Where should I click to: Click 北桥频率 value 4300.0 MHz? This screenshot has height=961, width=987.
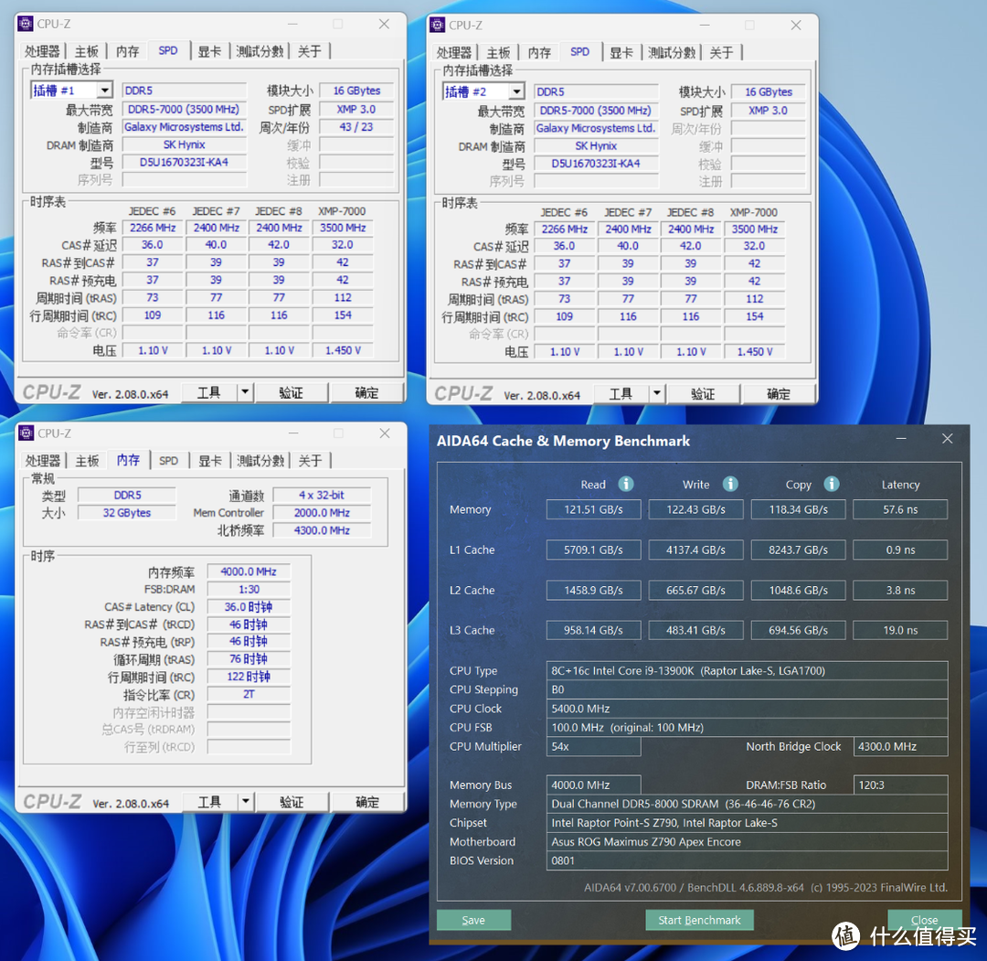[x=322, y=530]
